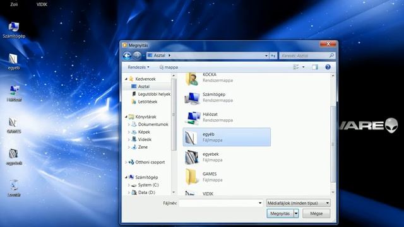Select the egyebek desktop folder icon

click(x=14, y=157)
